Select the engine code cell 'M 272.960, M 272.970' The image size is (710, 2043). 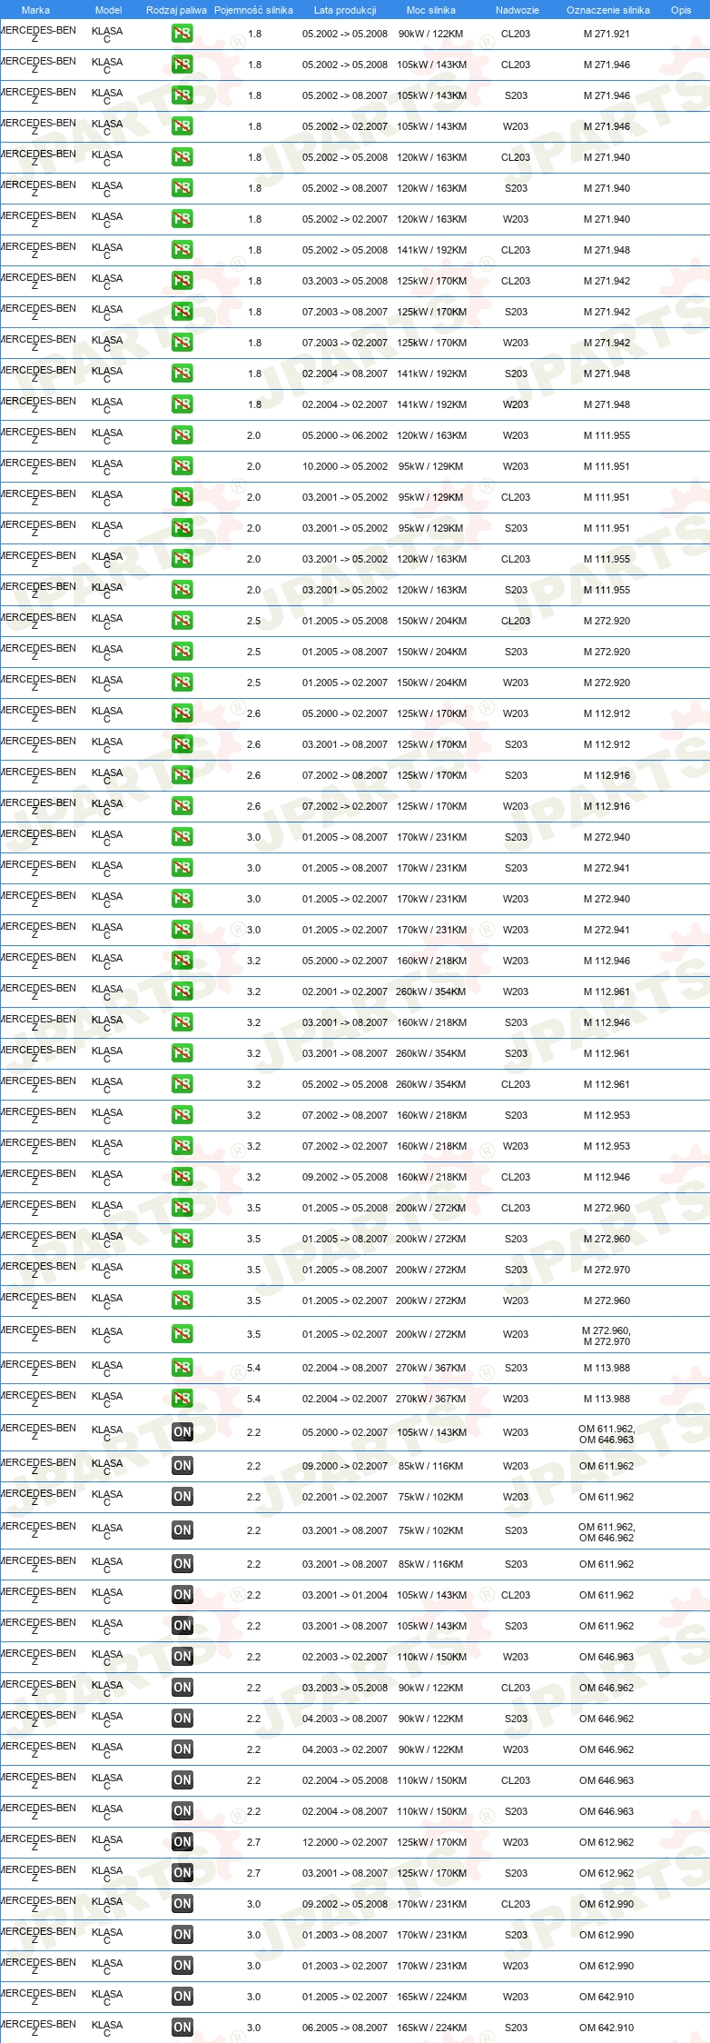click(x=606, y=1336)
